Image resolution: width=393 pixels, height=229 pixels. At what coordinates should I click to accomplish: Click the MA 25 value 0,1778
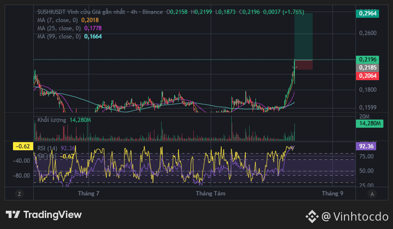coord(93,28)
